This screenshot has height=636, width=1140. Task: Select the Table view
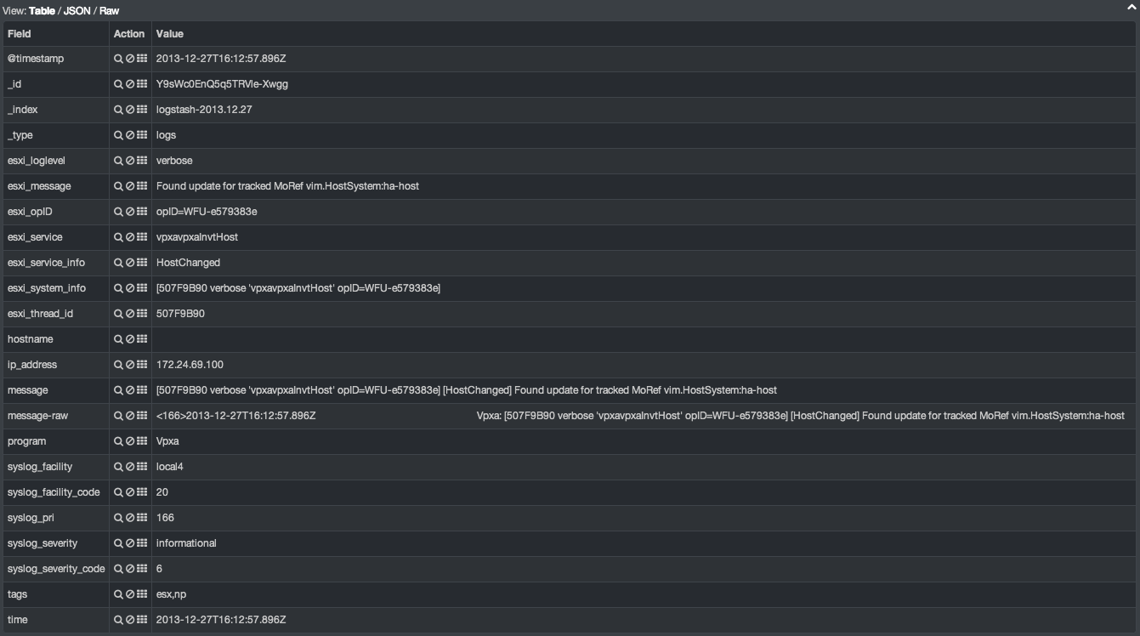click(x=42, y=11)
